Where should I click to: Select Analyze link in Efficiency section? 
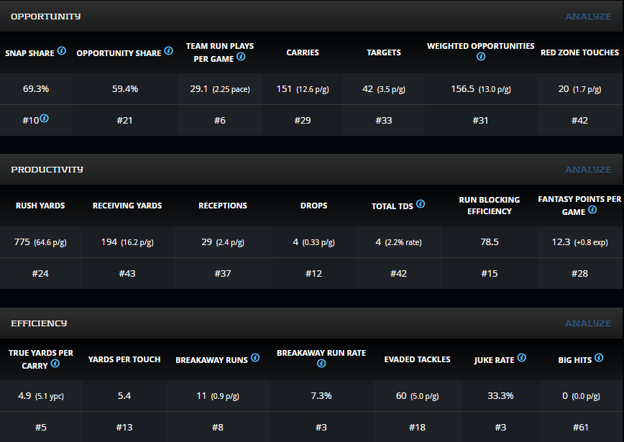(587, 323)
